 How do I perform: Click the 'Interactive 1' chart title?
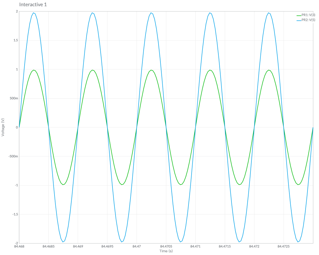[33, 5]
